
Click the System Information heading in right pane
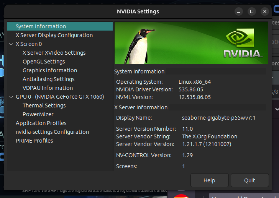(139, 71)
